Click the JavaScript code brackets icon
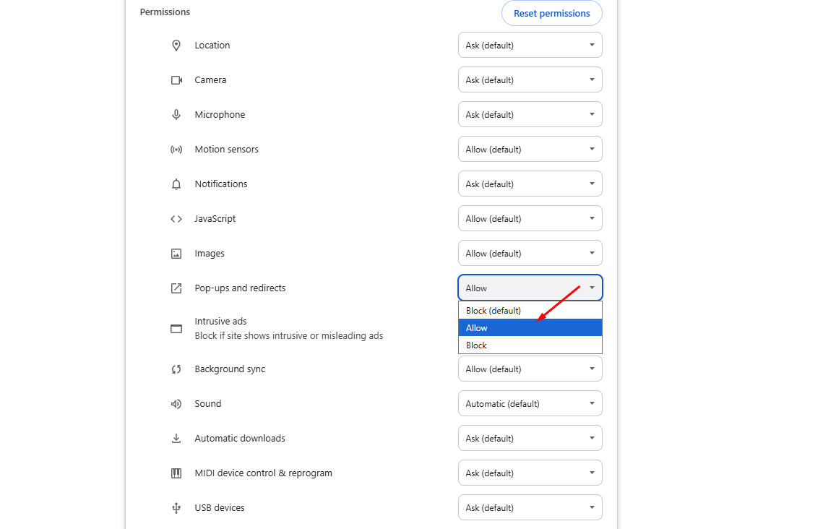 click(176, 218)
